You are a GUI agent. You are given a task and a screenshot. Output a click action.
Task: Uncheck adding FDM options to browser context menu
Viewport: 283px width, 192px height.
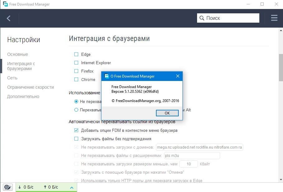[x=76, y=130]
